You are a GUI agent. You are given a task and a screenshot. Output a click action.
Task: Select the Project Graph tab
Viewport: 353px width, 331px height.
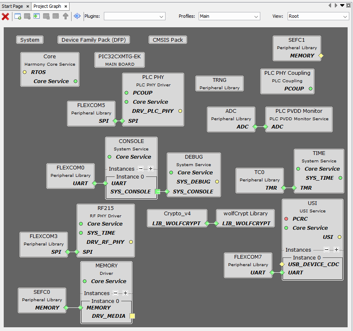[47, 6]
